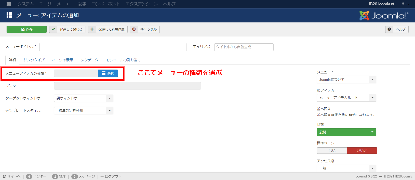415x180 pixels.
Task: Click 保存して新規作成 plus button
Action: click(108, 29)
